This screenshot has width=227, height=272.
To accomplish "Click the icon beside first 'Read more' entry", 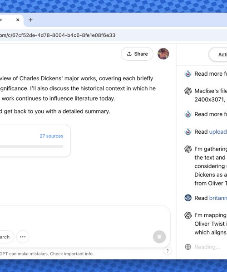I will click(188, 74).
